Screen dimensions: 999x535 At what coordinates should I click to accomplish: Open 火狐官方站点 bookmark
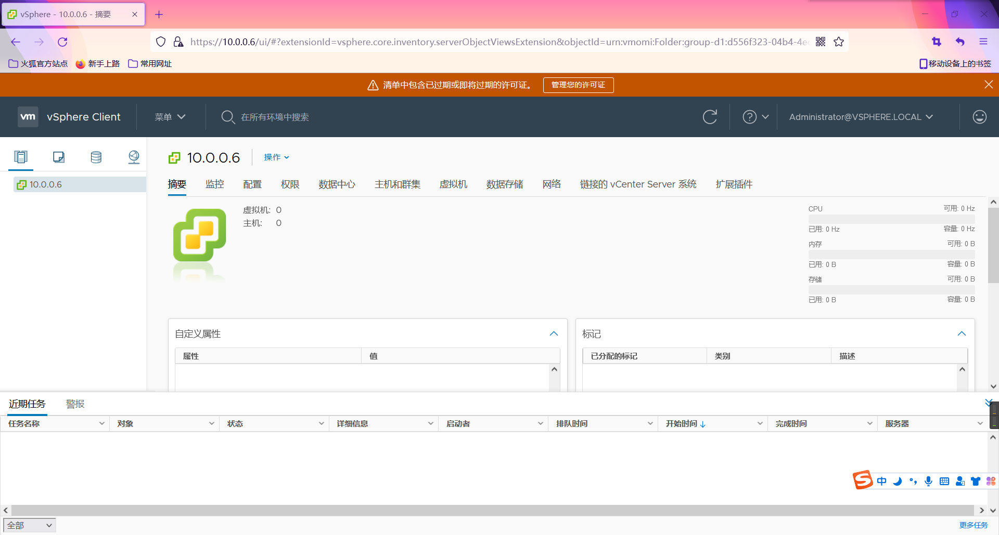39,63
